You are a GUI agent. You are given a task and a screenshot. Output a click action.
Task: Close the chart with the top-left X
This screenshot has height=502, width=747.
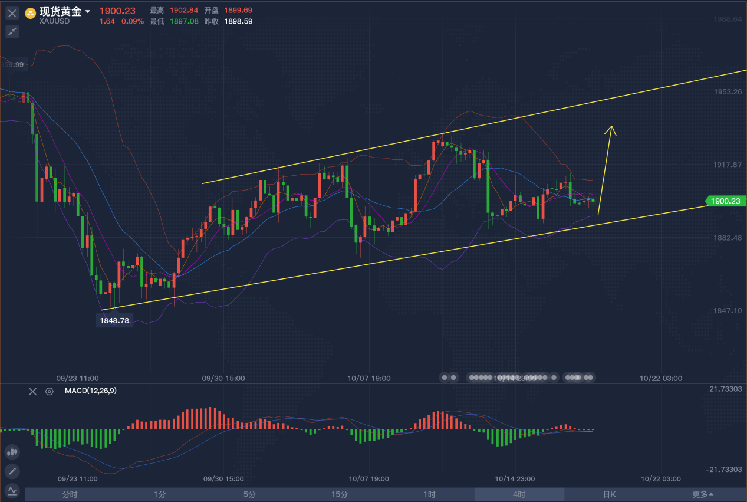12,13
